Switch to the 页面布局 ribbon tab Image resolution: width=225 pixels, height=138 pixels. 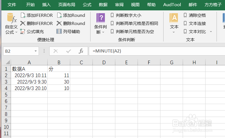coord(67,5)
